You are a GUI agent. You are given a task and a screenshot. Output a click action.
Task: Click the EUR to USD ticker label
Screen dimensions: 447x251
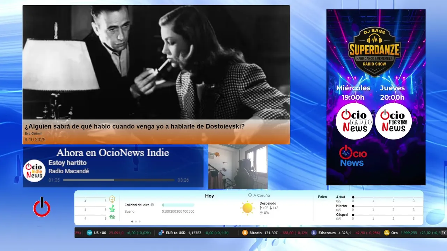(x=176, y=233)
